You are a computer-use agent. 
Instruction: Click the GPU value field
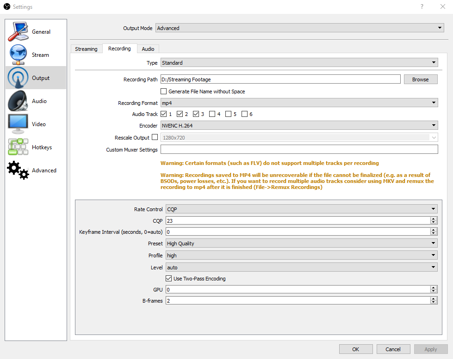[298, 289]
